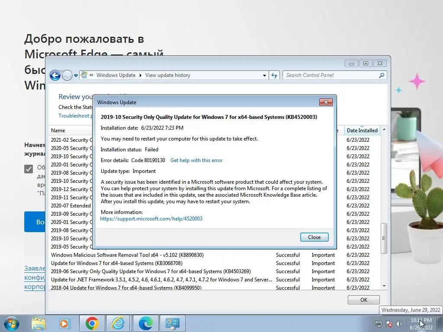Screen dimensions: 443x332
Task: Select the 2020-07 Extended update row
Action: tap(71, 205)
